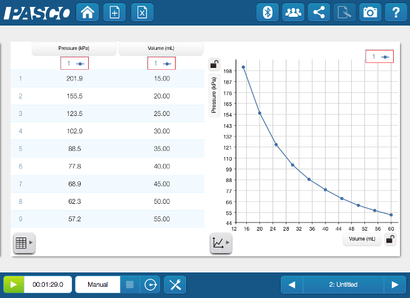Select pressure cell 57.2

(74, 219)
